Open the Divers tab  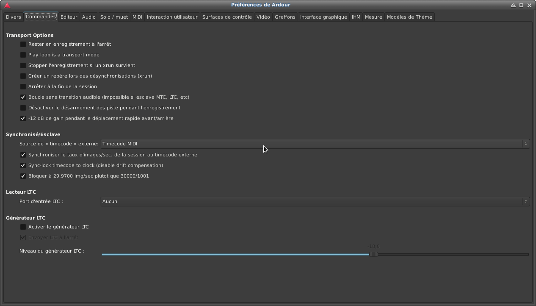click(x=14, y=17)
